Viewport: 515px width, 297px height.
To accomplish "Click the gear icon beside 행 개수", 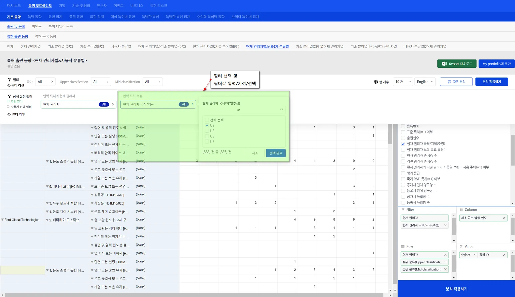I will coord(376,82).
